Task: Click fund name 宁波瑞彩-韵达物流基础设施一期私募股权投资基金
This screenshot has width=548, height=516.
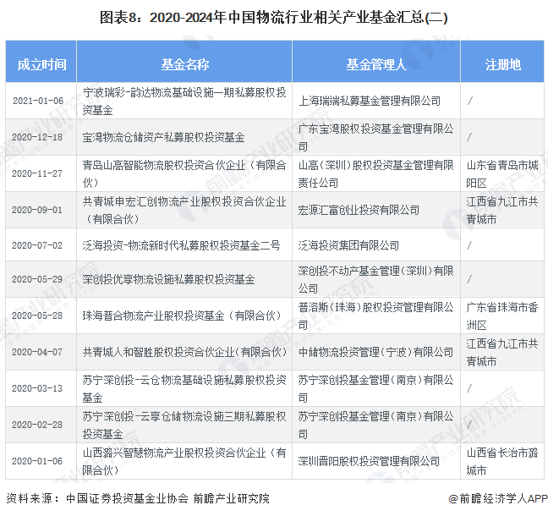Action: (x=184, y=101)
